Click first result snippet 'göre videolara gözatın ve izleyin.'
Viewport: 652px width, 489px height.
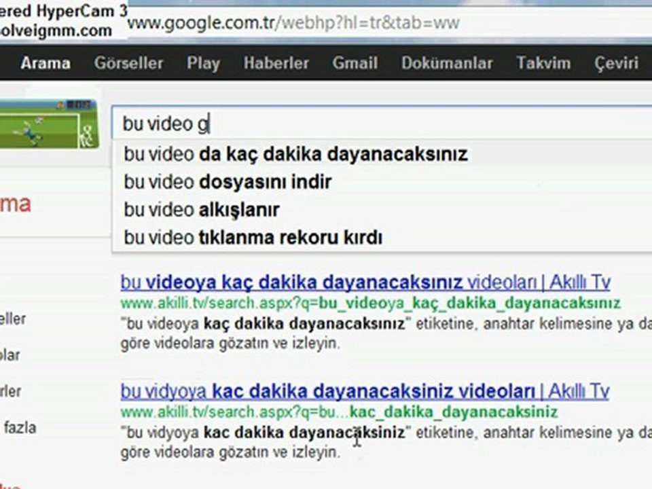point(230,344)
